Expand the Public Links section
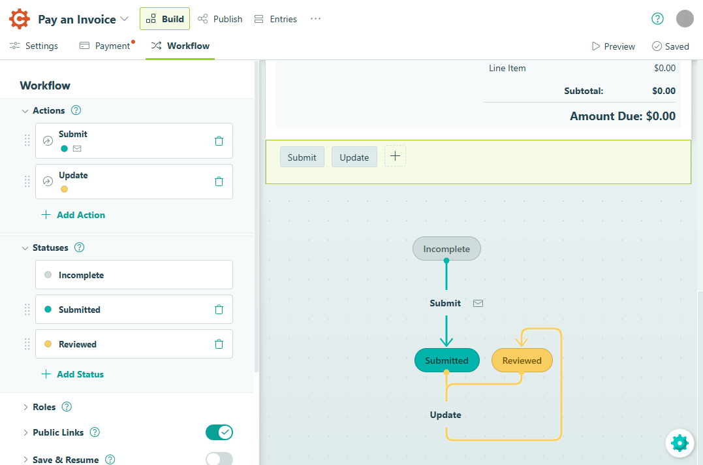This screenshot has height=465, width=703. [x=25, y=433]
